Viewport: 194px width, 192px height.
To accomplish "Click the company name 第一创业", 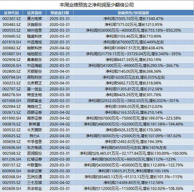I will (34, 89).
